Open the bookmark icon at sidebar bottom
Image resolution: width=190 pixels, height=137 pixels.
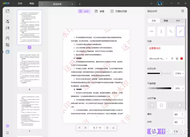[x=8, y=133]
